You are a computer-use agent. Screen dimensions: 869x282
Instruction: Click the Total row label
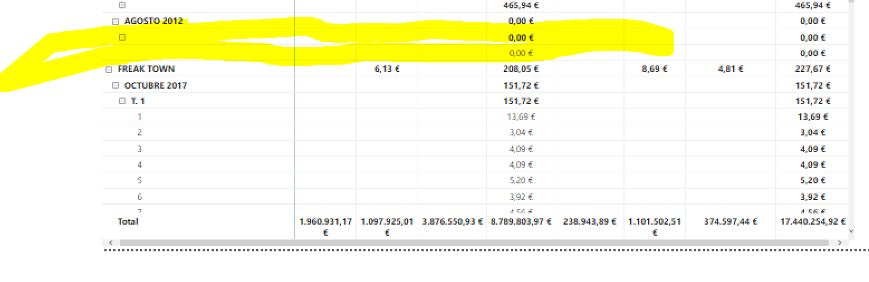pos(128,221)
